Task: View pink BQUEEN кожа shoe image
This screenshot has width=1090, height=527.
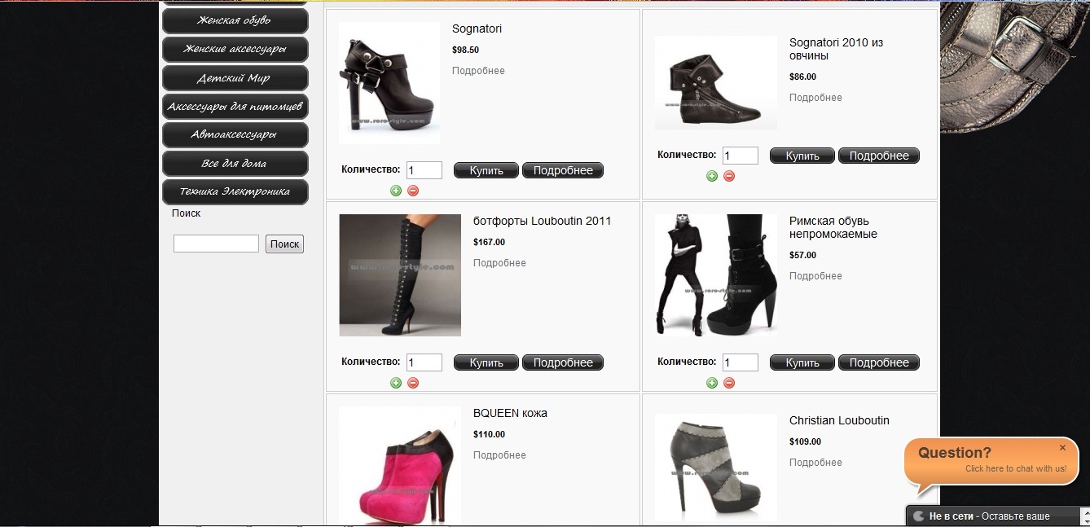Action: pyautogui.click(x=400, y=467)
